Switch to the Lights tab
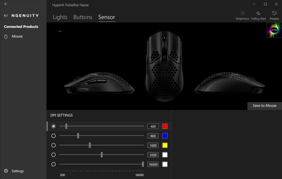The image size is (282, 179). click(x=60, y=17)
